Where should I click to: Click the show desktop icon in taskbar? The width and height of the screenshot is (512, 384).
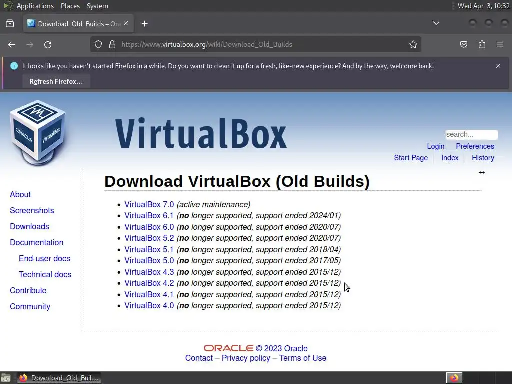pos(6,378)
